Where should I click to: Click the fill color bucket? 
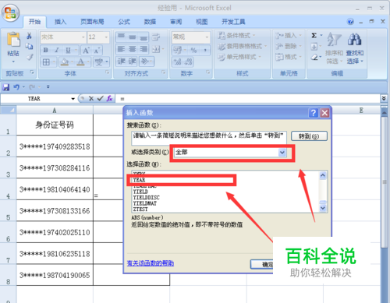coord(64,62)
